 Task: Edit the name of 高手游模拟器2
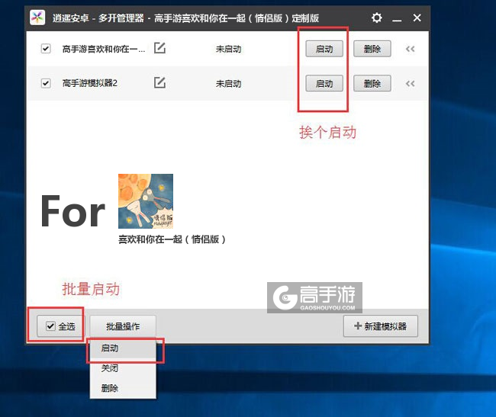159,82
